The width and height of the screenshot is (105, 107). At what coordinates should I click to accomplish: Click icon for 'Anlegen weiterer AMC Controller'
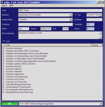tap(3, 64)
